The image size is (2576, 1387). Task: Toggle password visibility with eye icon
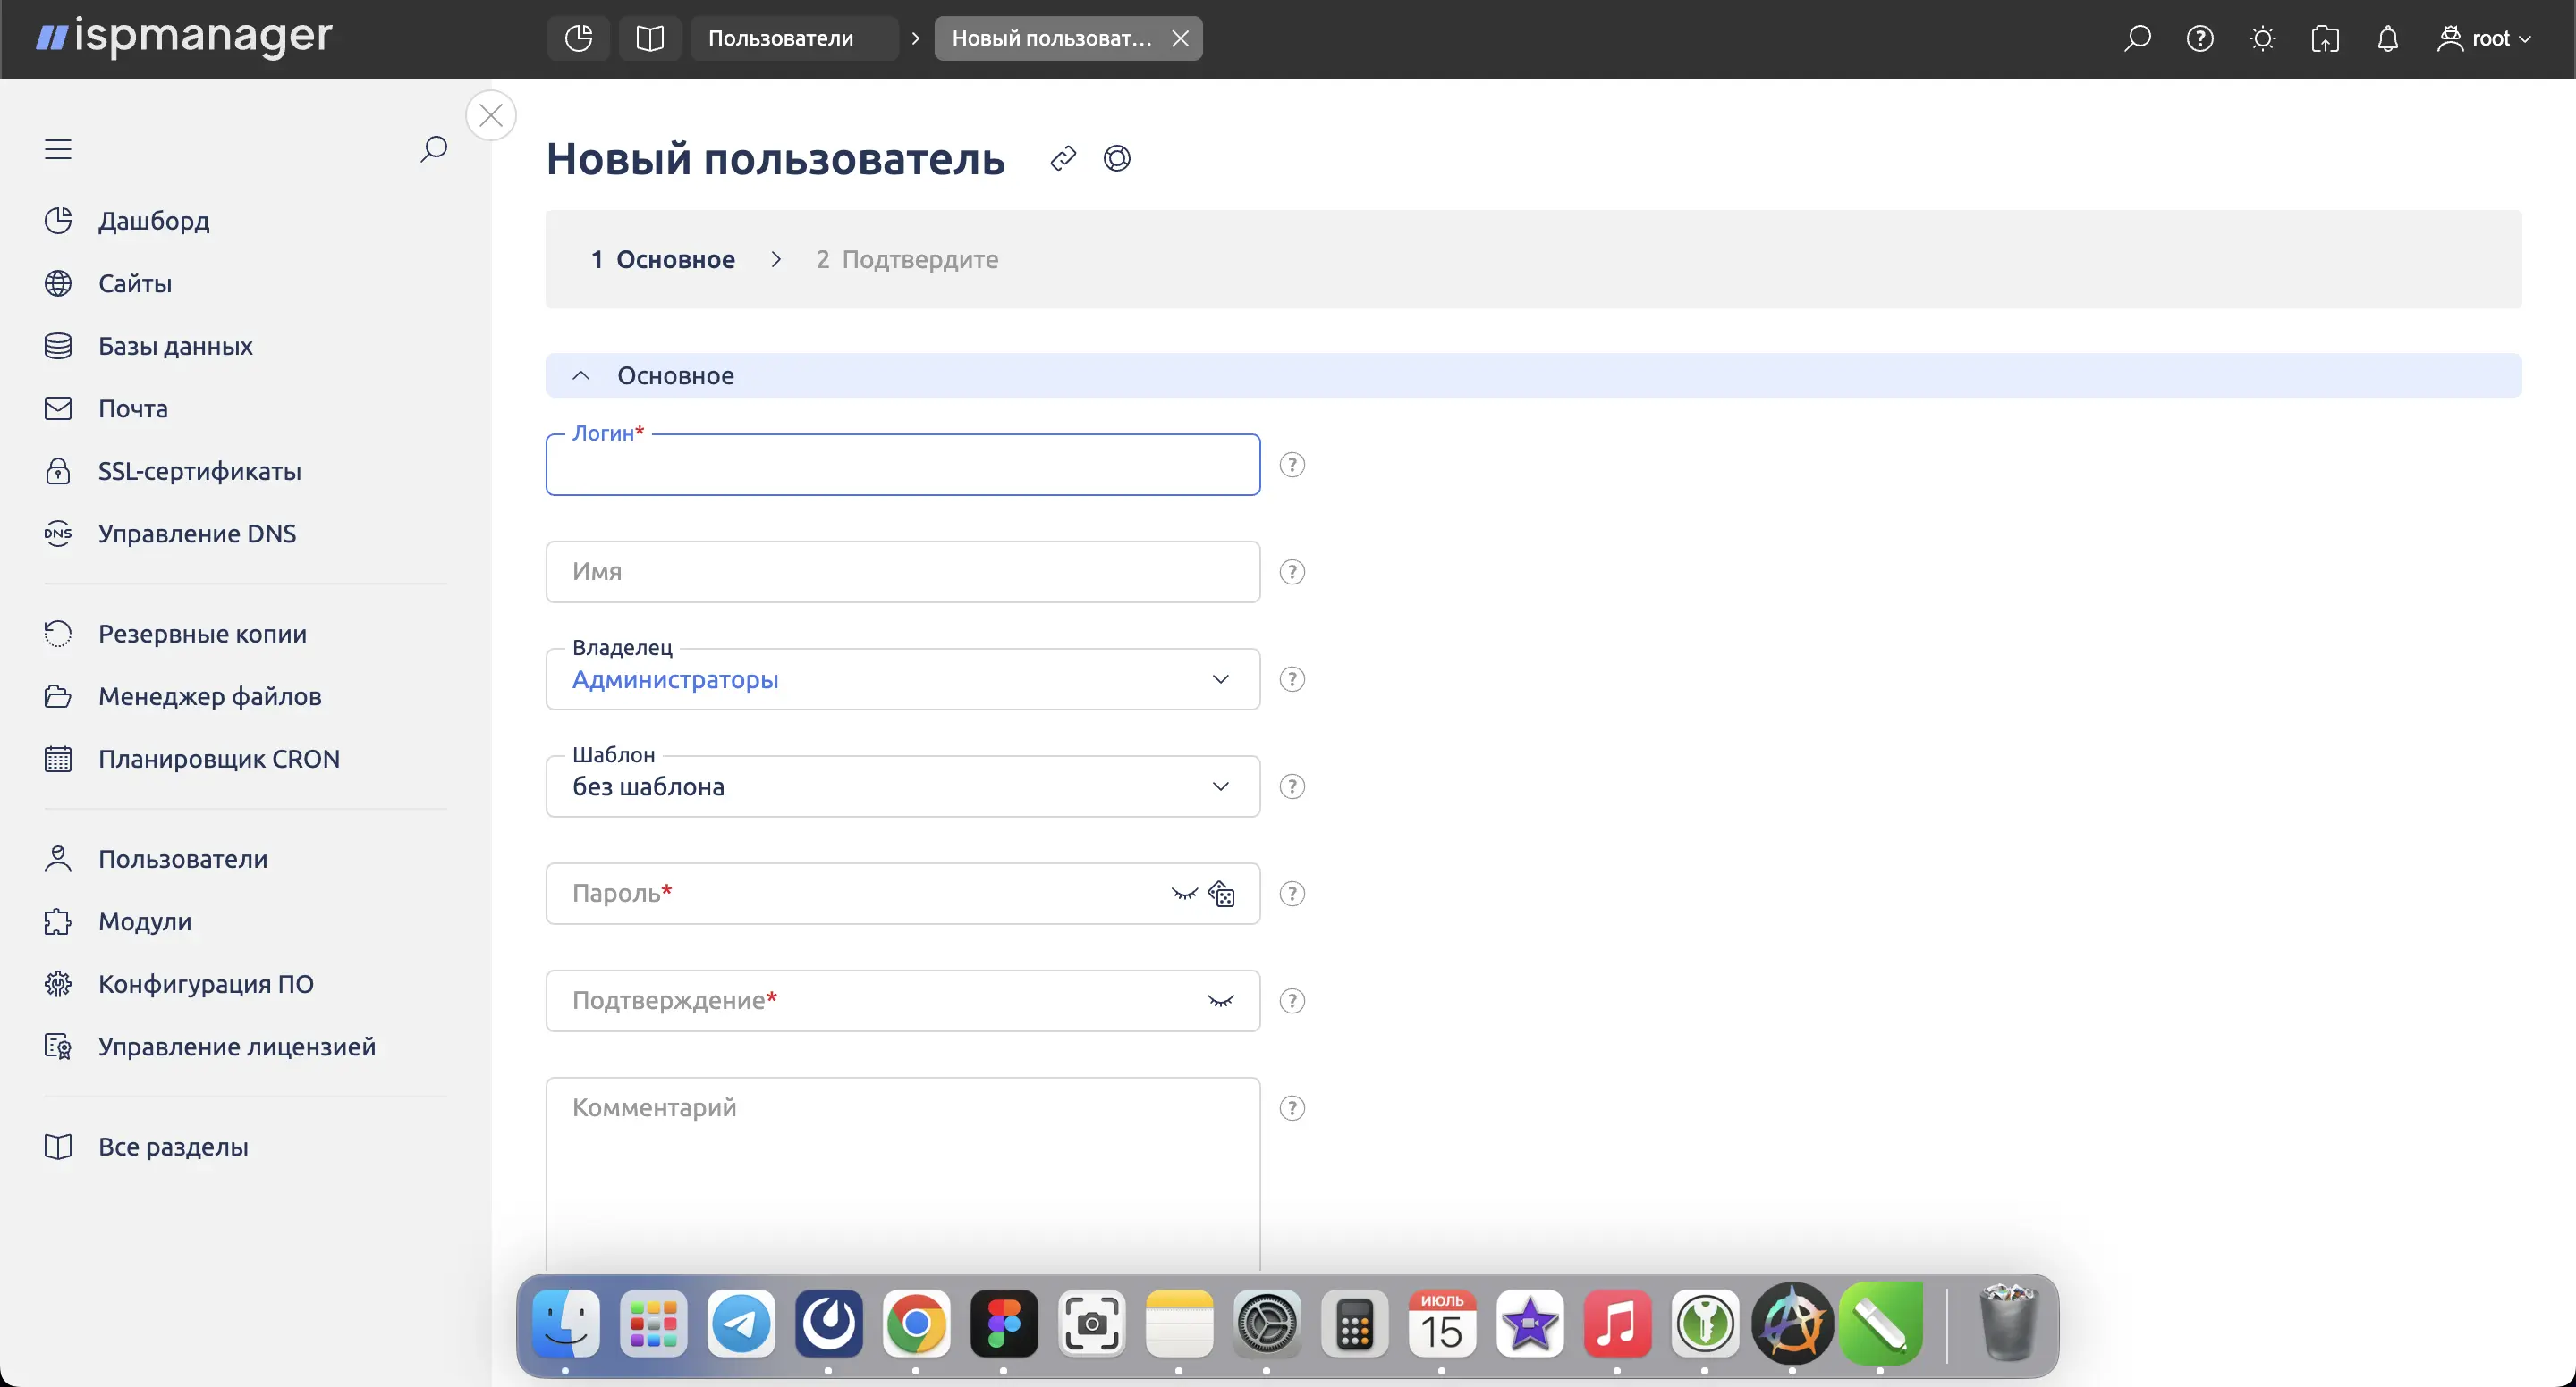1183,894
